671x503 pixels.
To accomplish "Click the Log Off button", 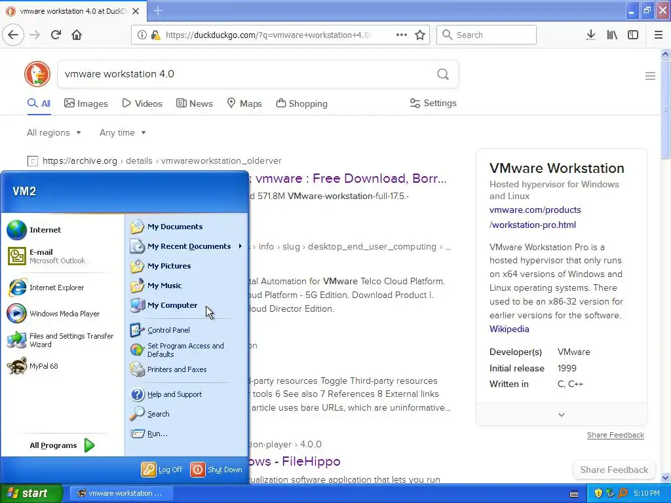I will [162, 470].
